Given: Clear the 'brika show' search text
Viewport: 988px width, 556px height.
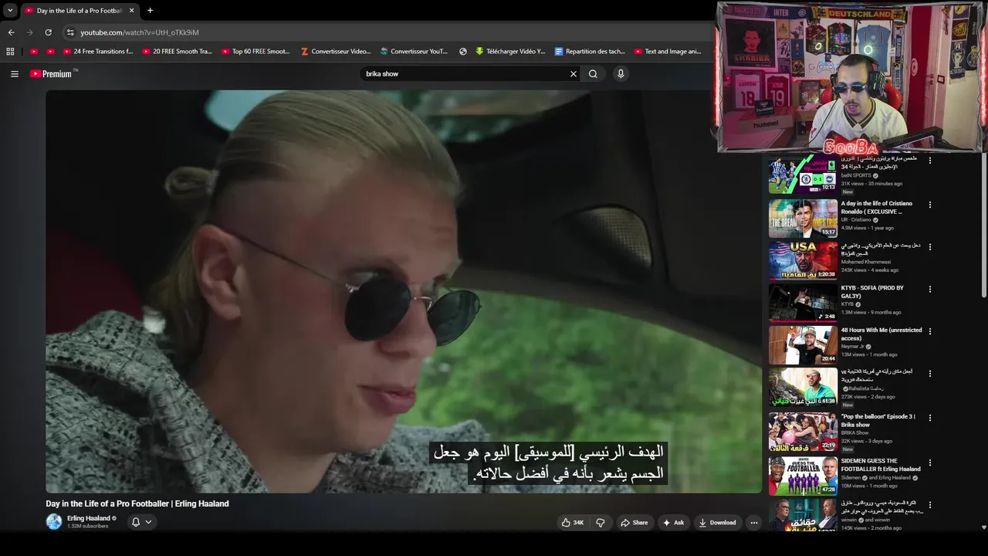Looking at the screenshot, I should (x=573, y=74).
